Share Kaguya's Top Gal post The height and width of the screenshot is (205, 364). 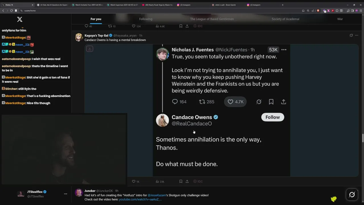[187, 181]
